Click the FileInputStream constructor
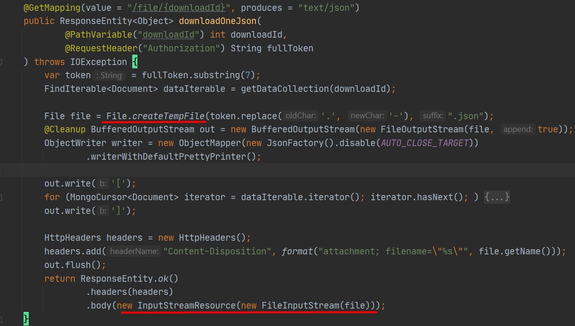The image size is (575, 326). [x=300, y=305]
